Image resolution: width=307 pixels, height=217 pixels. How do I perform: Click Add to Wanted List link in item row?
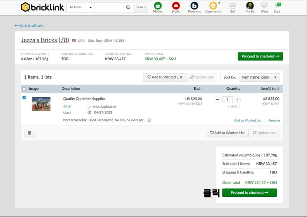tap(248, 120)
